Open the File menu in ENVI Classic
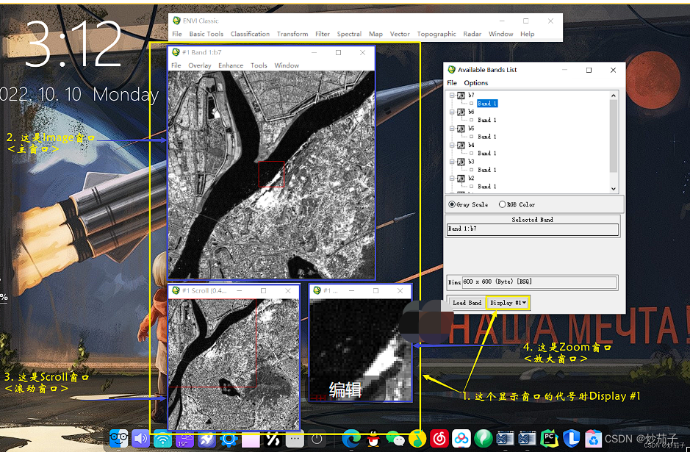Image resolution: width=690 pixels, height=452 pixels. pyautogui.click(x=177, y=34)
